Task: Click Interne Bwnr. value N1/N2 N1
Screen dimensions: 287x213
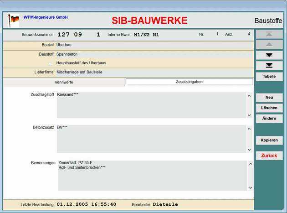Action: click(146, 35)
